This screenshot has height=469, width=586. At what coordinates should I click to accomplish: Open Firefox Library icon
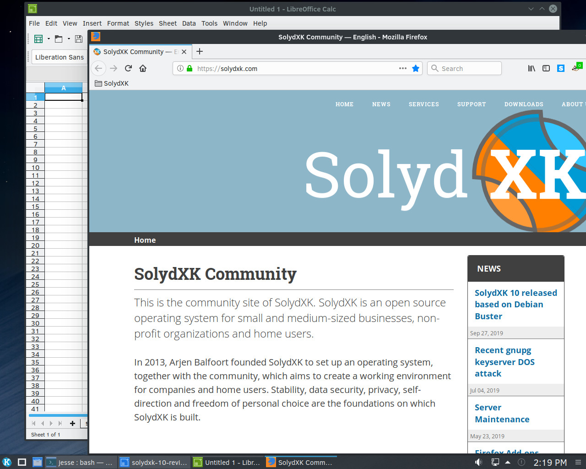point(532,68)
